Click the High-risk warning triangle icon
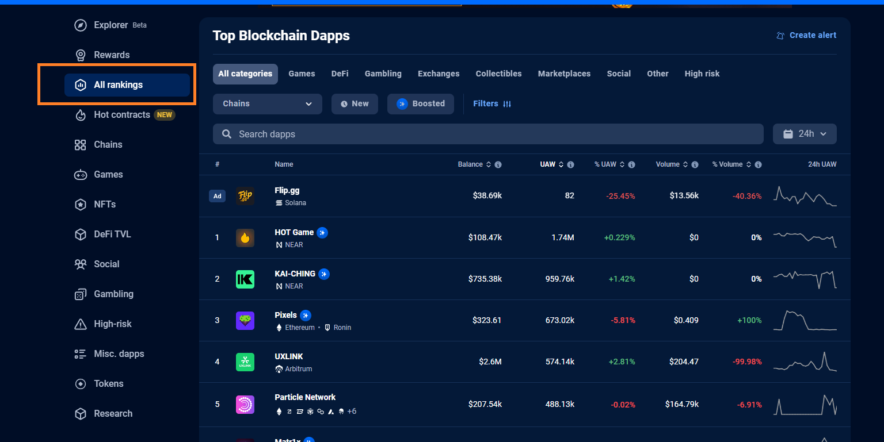The width and height of the screenshot is (884, 442). (x=81, y=324)
